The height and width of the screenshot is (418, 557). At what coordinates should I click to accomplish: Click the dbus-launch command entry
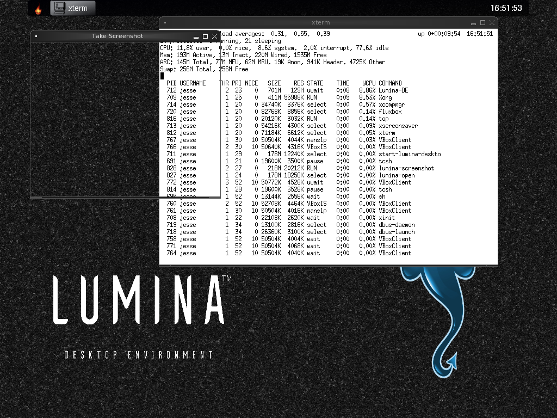397,232
